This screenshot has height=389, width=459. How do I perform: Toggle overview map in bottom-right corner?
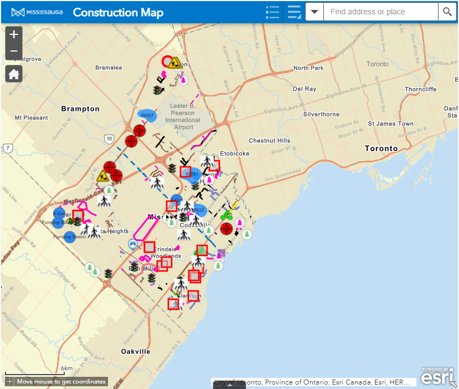point(453,383)
